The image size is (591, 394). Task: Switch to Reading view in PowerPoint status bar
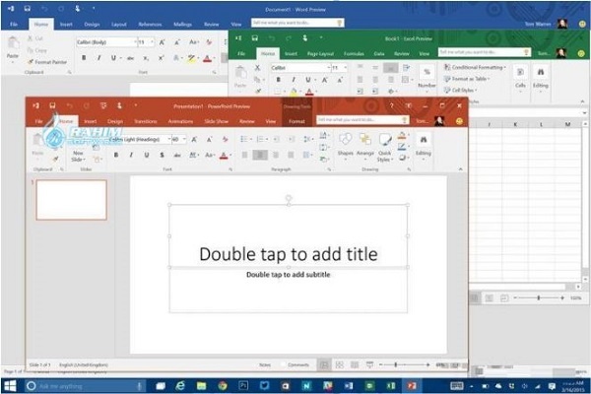pyautogui.click(x=355, y=365)
